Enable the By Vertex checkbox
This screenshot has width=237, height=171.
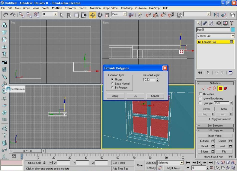200,94
